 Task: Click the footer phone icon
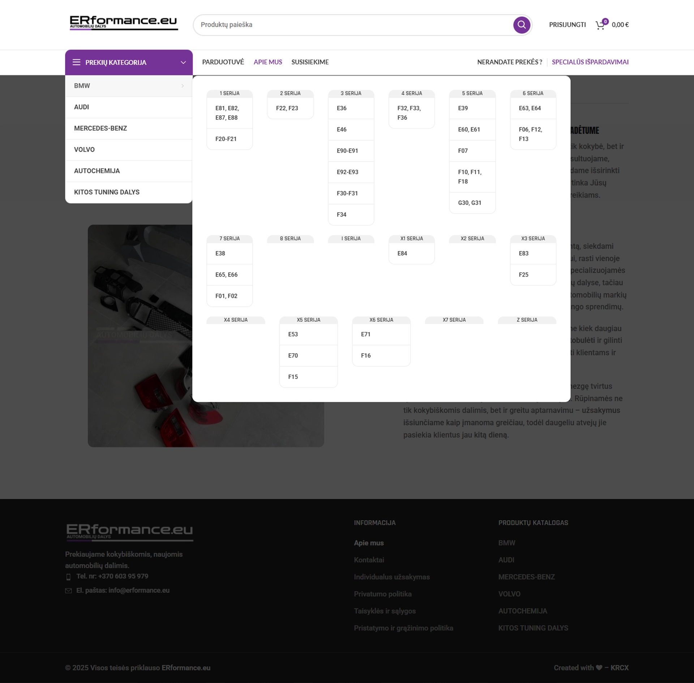[x=68, y=577]
